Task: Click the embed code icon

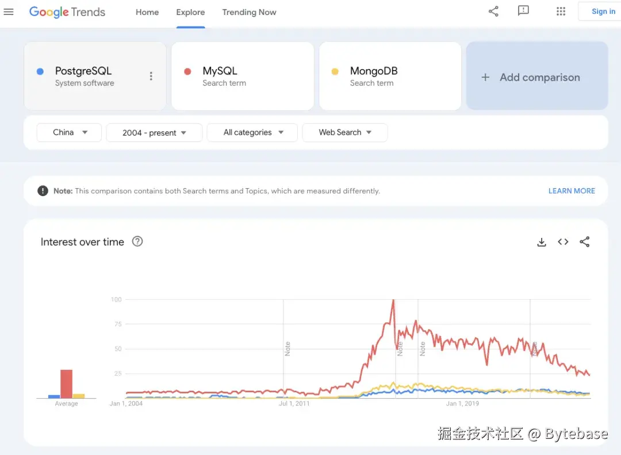Action: click(x=563, y=242)
